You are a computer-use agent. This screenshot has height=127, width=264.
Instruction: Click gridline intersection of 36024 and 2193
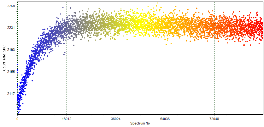pyautogui.click(x=116, y=50)
